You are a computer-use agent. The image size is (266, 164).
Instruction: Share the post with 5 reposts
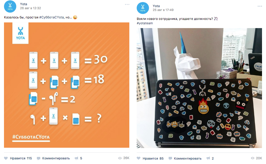(x=78, y=158)
